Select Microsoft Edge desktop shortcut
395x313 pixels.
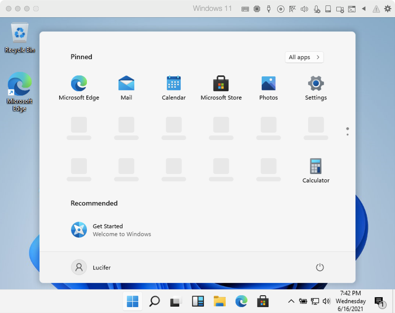(20, 92)
